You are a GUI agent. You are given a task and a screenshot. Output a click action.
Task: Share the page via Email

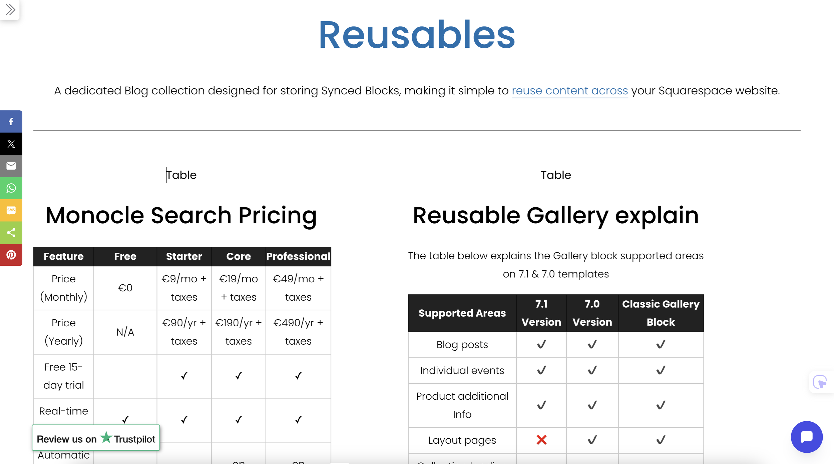tap(11, 166)
